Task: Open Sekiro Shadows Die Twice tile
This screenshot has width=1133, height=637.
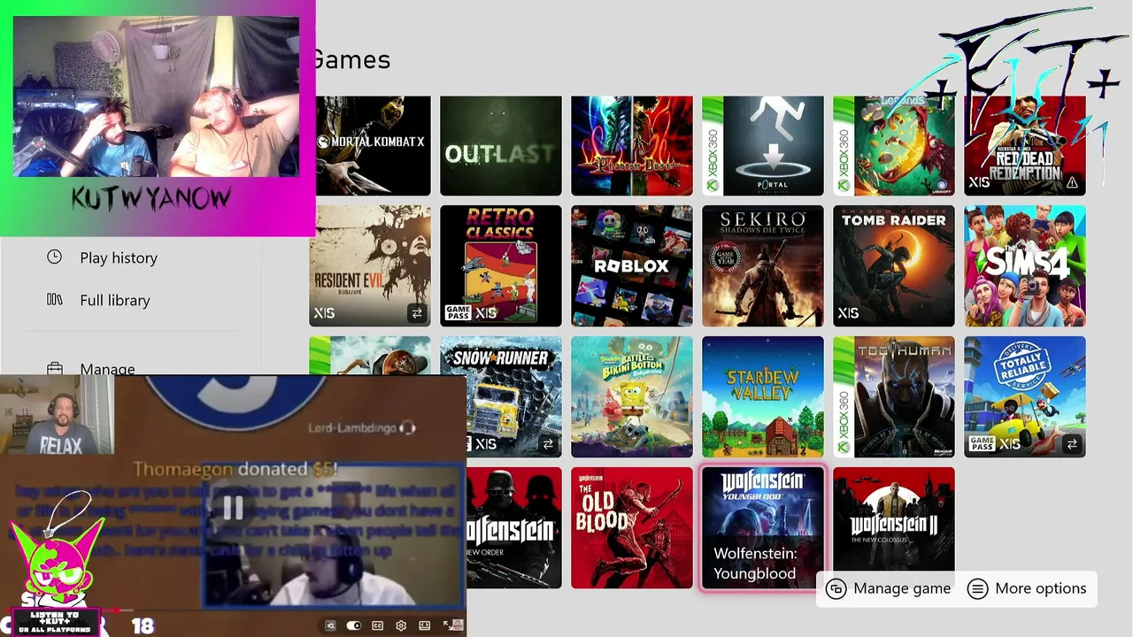Action: click(763, 266)
